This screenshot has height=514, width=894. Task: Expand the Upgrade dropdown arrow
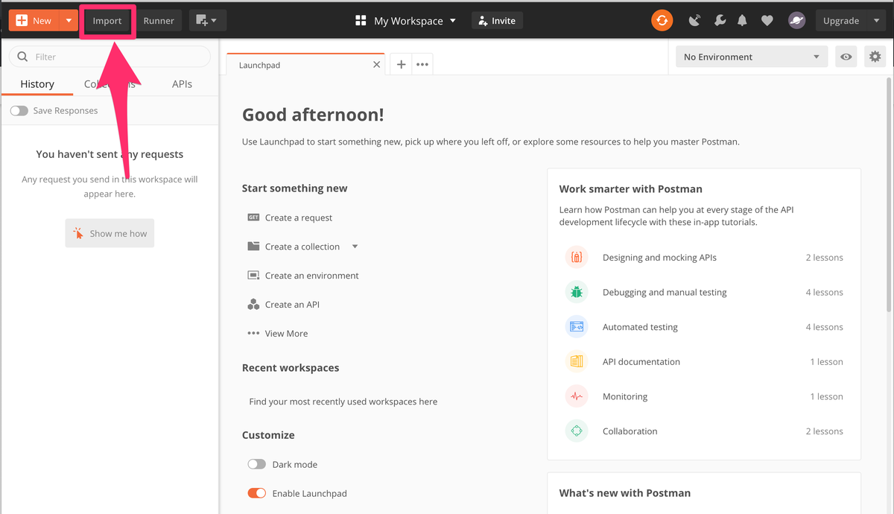click(875, 21)
